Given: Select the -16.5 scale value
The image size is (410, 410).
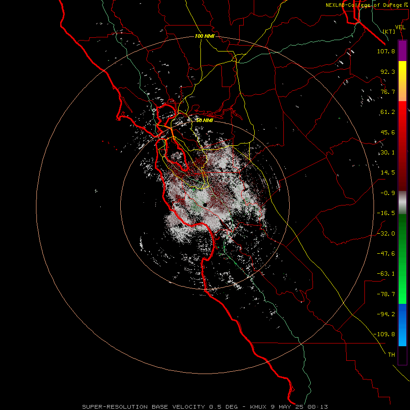Looking at the screenshot, I should [386, 213].
